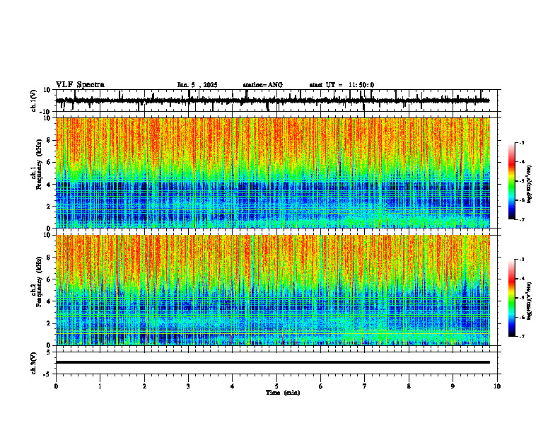Click time axis tick label "5" under Time axis

[276, 386]
